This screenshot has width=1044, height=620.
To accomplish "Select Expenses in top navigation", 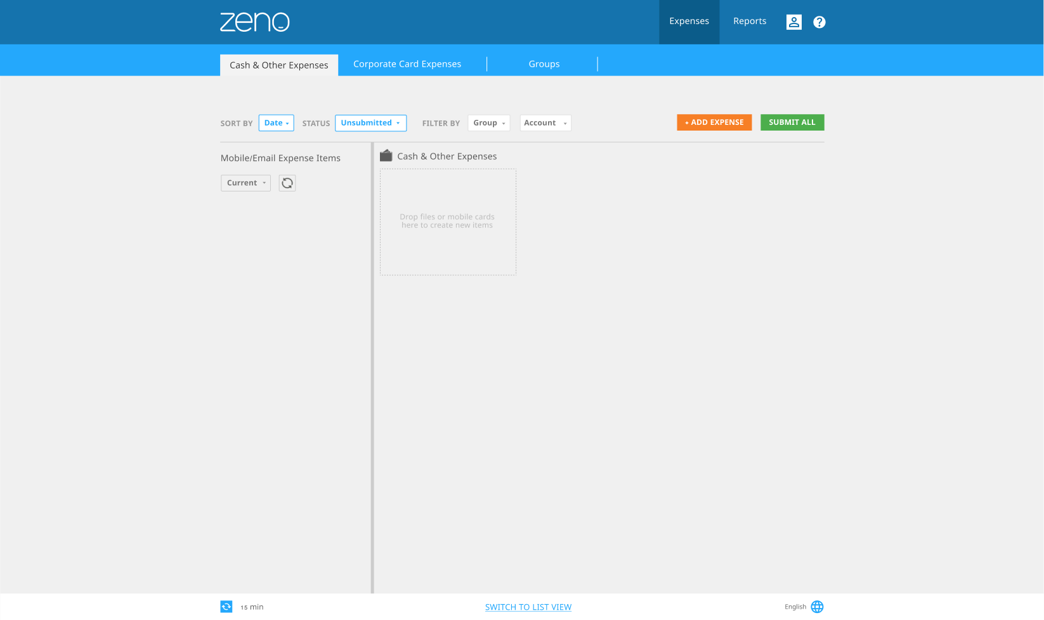I will click(x=689, y=22).
